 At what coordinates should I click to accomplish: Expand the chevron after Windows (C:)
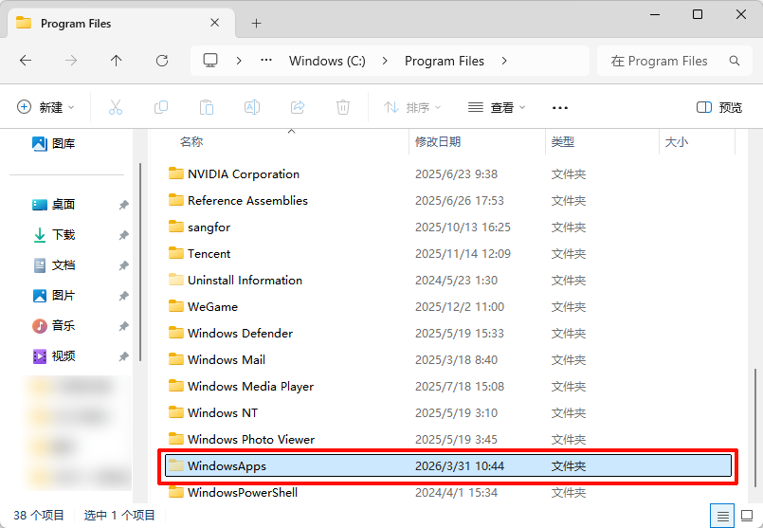(385, 61)
